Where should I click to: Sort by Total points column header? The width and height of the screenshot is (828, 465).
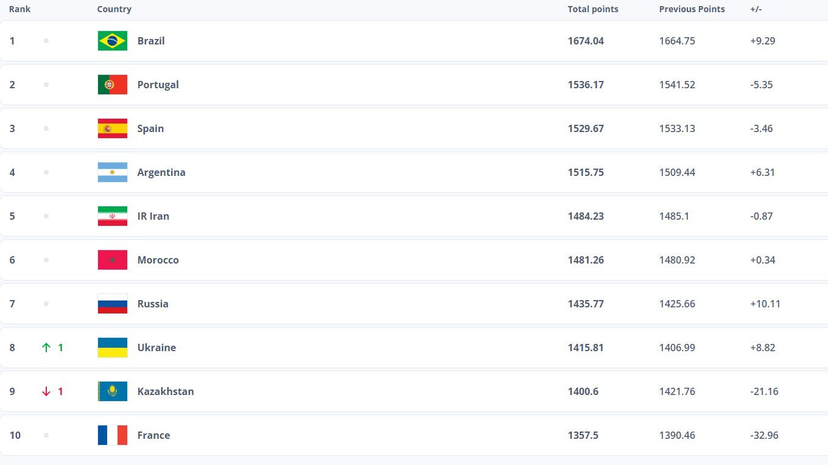[x=592, y=9]
